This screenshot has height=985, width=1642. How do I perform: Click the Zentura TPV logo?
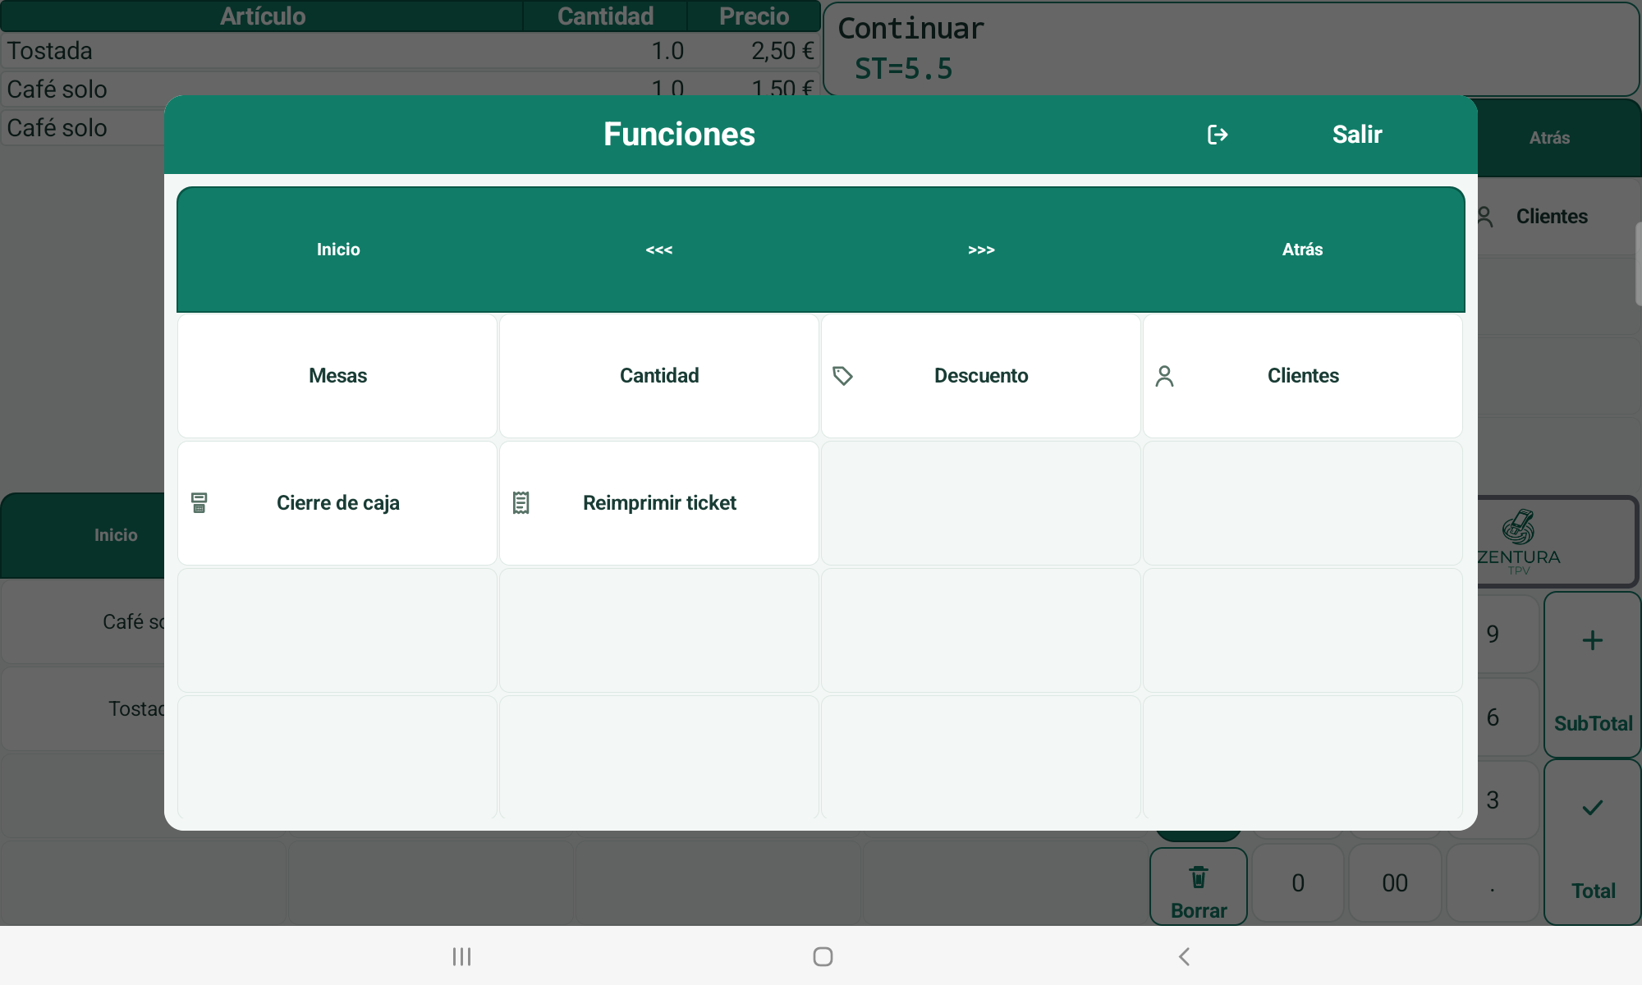tap(1519, 542)
